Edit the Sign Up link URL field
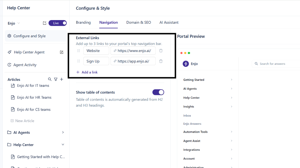Image resolution: width=300 pixels, height=168 pixels. point(133,61)
